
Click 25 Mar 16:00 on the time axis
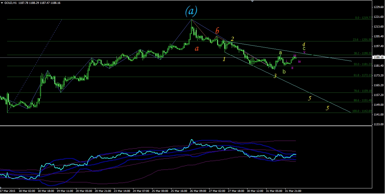tap(179, 191)
